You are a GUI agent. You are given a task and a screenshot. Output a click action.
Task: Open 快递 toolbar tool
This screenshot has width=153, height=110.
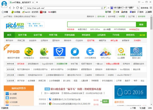tap(124, 12)
